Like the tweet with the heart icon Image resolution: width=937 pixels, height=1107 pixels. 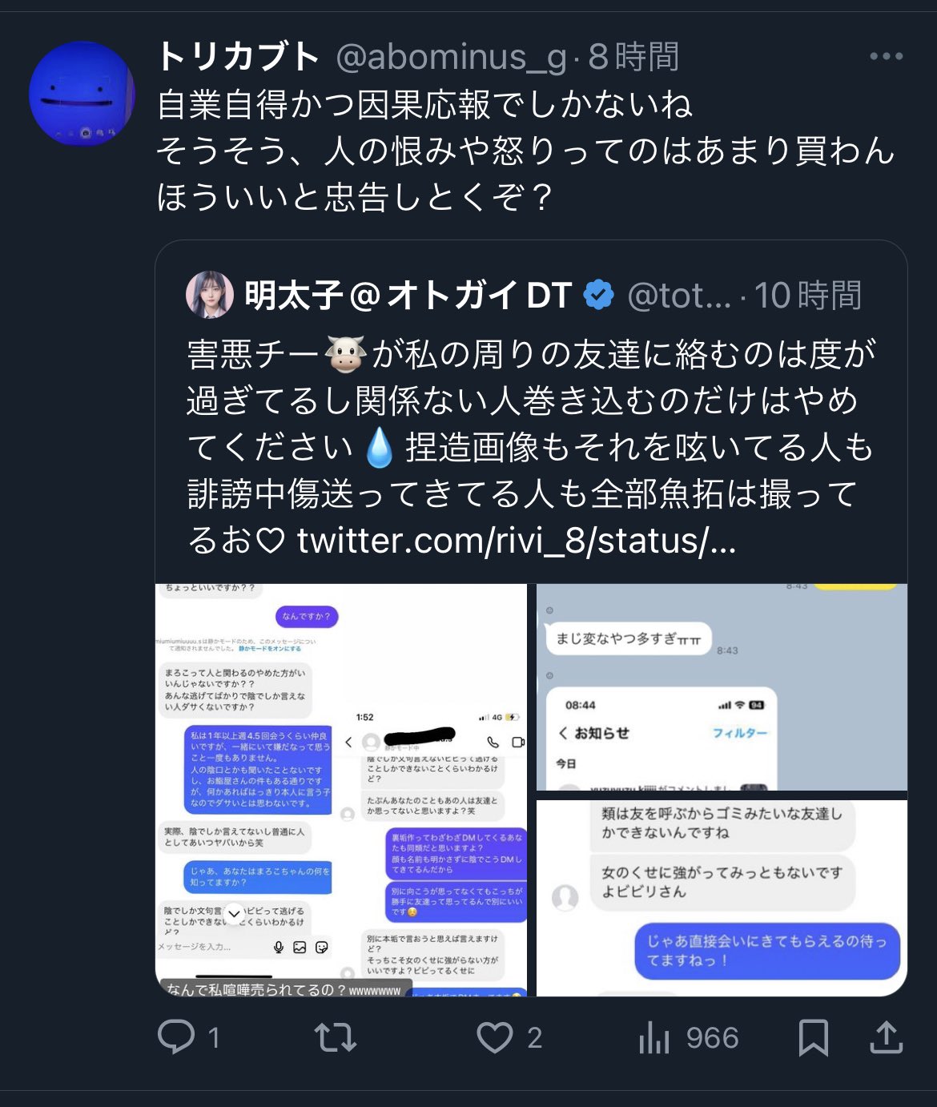[x=494, y=1037]
